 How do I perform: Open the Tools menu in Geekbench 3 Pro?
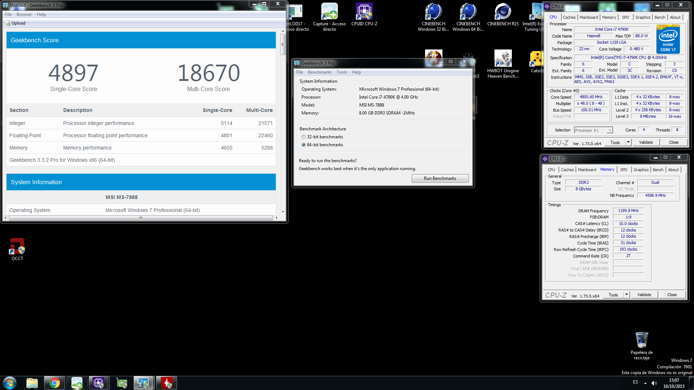[342, 72]
